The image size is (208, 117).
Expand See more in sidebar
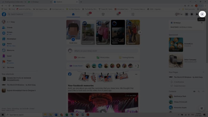point(10,67)
